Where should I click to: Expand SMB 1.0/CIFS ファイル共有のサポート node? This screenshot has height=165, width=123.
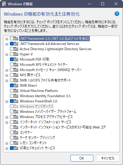7,81
